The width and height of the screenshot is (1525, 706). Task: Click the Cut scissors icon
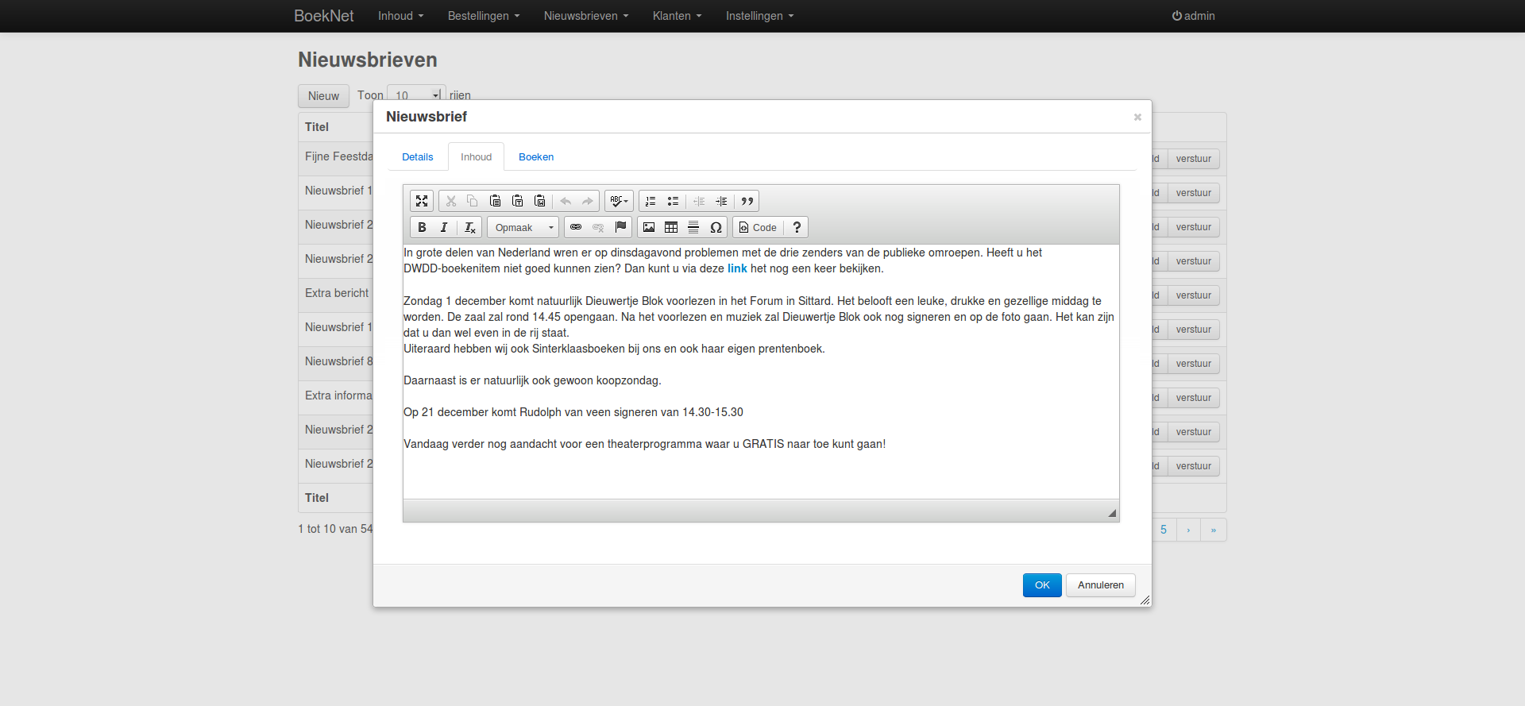(450, 201)
